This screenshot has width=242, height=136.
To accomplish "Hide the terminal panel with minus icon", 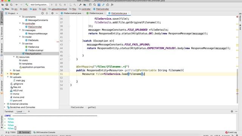I will click(236, 111).
